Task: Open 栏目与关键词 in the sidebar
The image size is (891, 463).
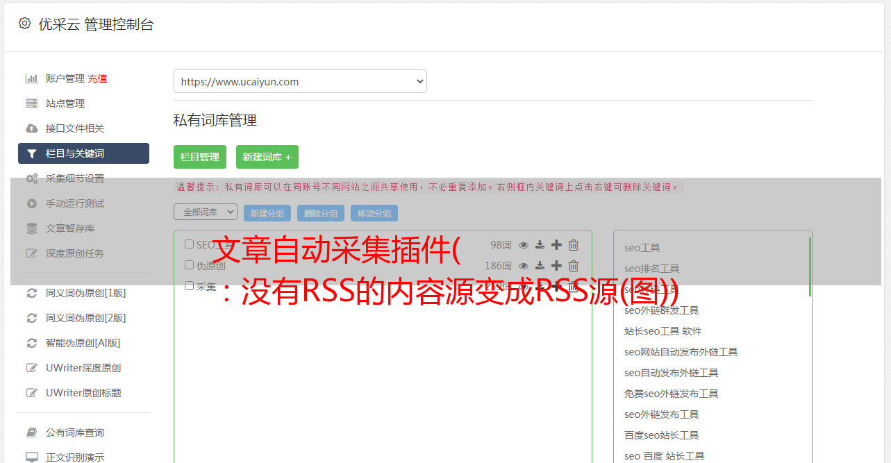Action: [83, 153]
